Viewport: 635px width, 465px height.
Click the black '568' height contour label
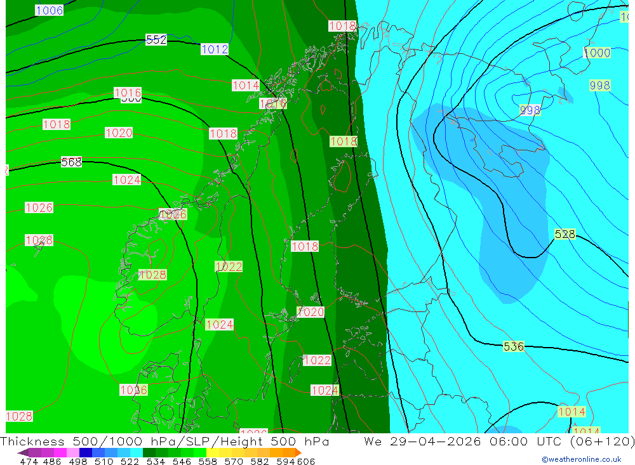point(71,162)
